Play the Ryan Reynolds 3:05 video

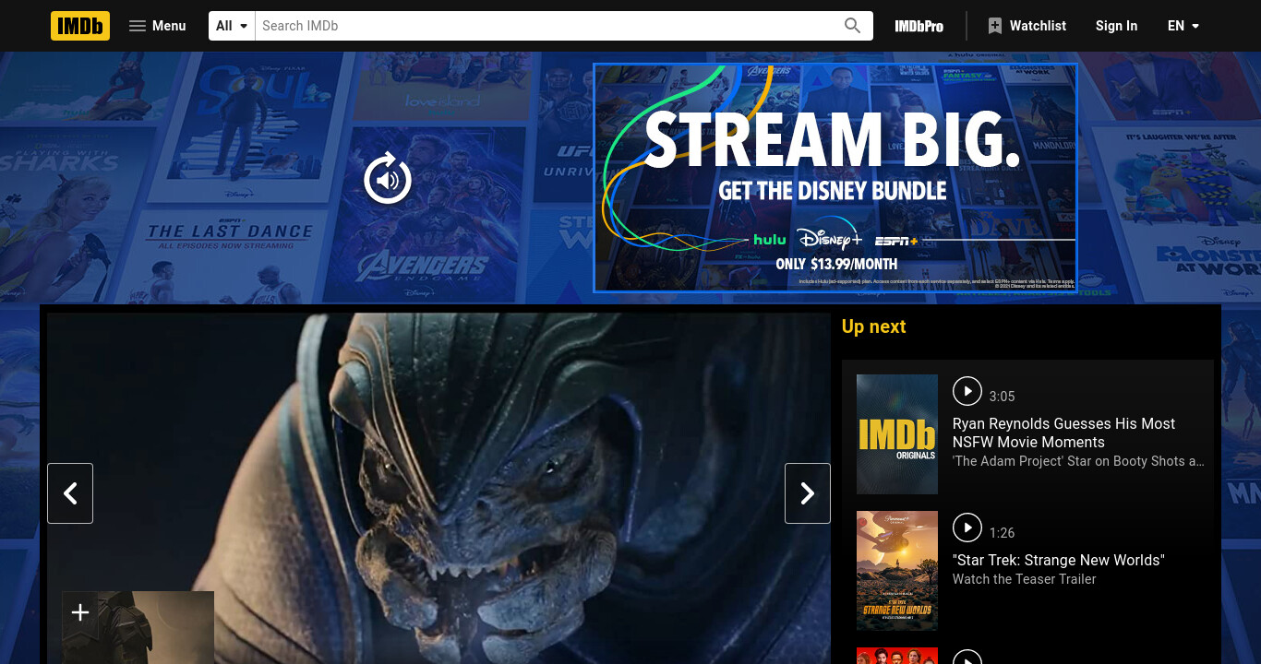tap(967, 391)
